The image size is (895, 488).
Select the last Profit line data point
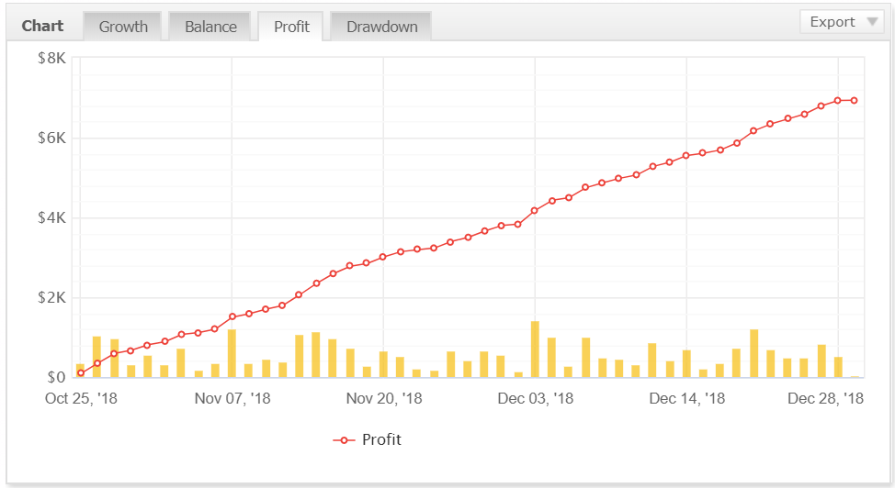tap(855, 101)
